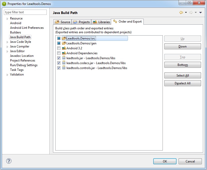Click the greyed Forward navigation arrow
The width and height of the screenshot is (207, 170).
click(191, 12)
